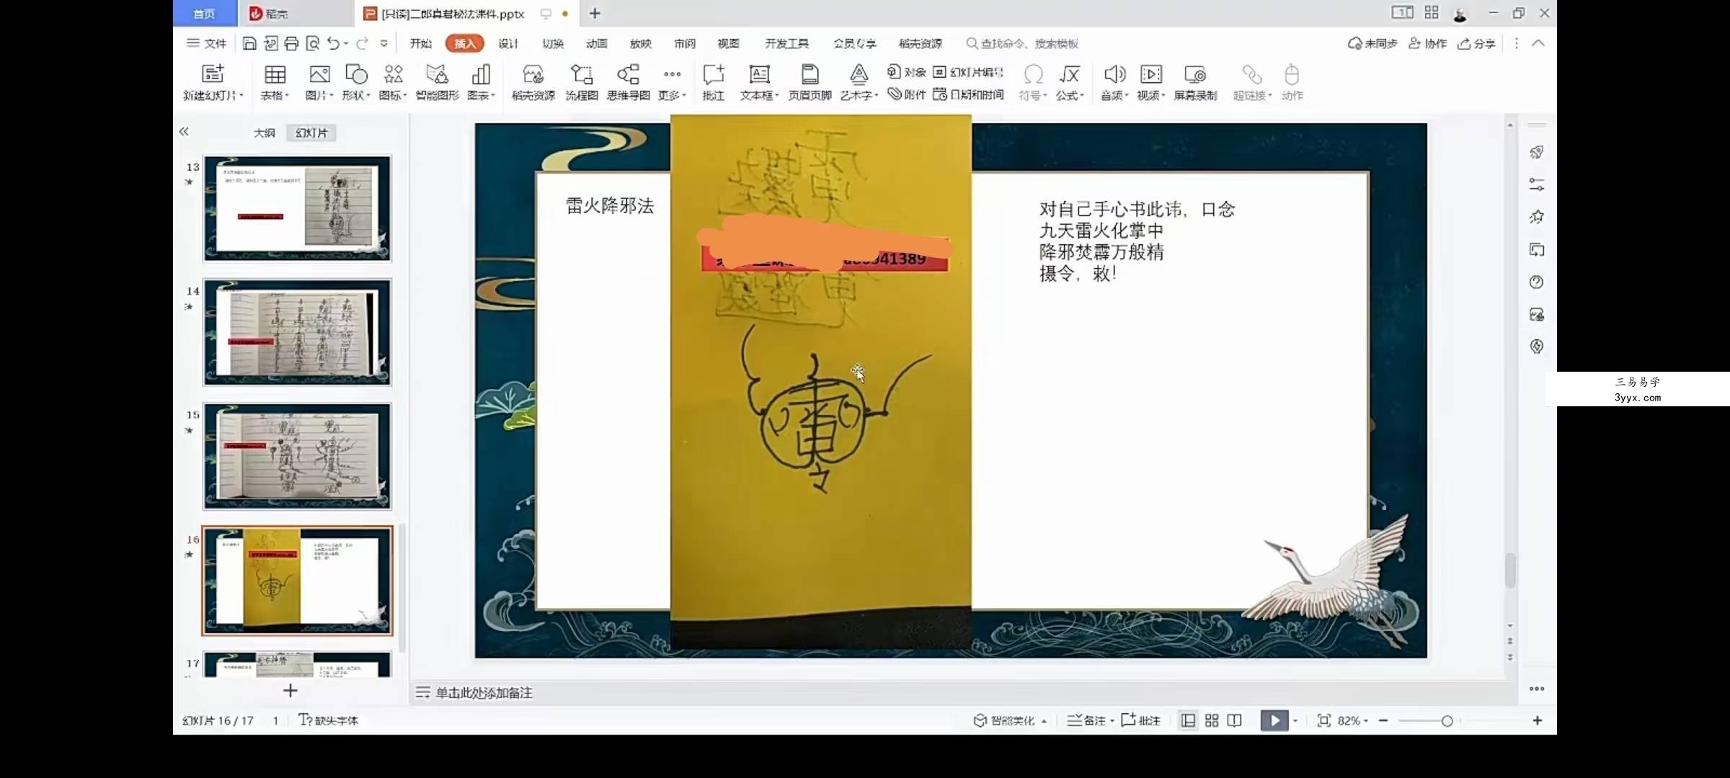Open 思维导图 mind map tool
Viewport: 1730px width, 778px height.
[x=628, y=82]
